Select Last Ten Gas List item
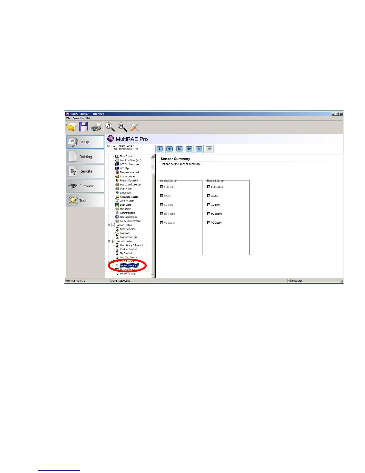365x473 pixels. pos(129,257)
